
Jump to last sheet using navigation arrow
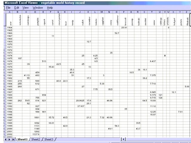pos(13,139)
